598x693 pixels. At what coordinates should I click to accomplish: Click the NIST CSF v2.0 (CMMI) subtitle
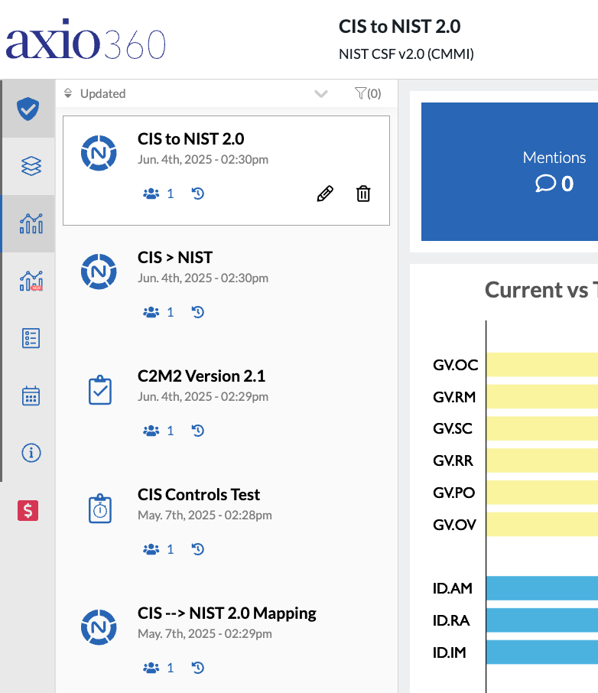point(406,54)
